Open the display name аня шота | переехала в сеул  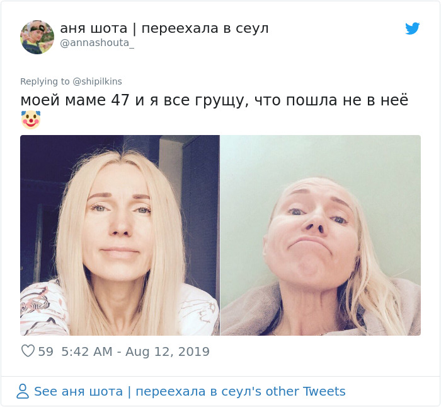pyautogui.click(x=164, y=28)
